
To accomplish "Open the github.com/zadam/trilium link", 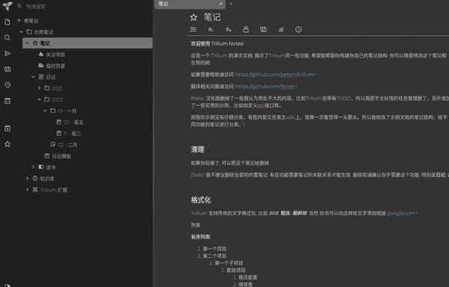I will [x=275, y=75].
